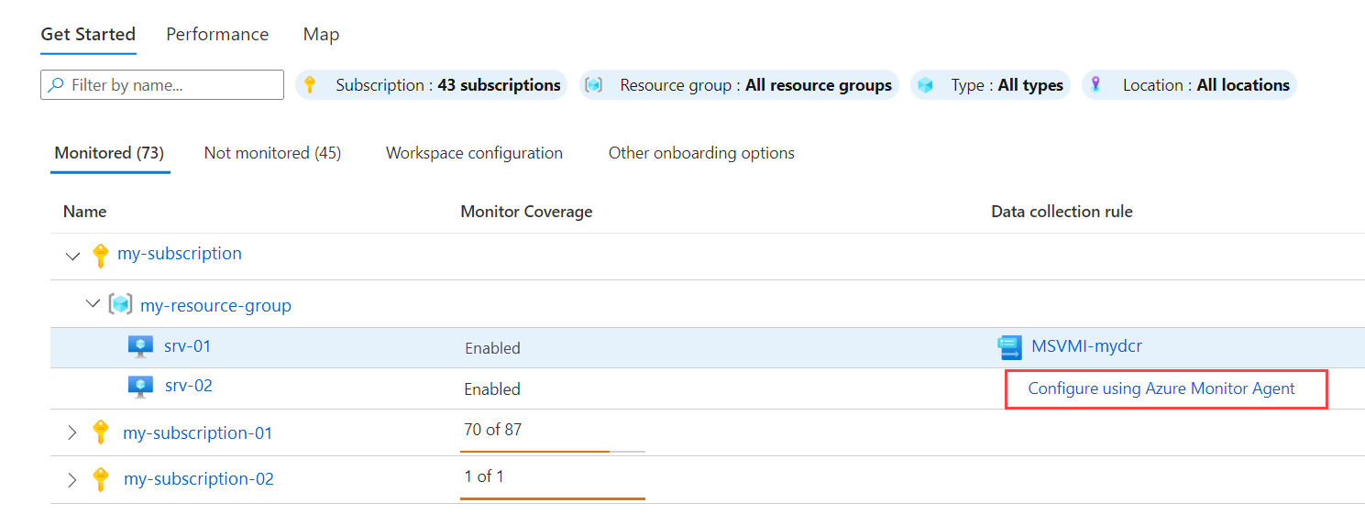Click the key icon beside my-subscription-01
The height and width of the screenshot is (525, 1365).
point(101,432)
